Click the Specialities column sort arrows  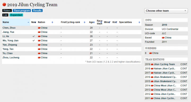pos(139,22)
